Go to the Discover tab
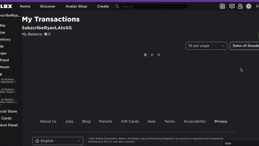 point(48,6)
